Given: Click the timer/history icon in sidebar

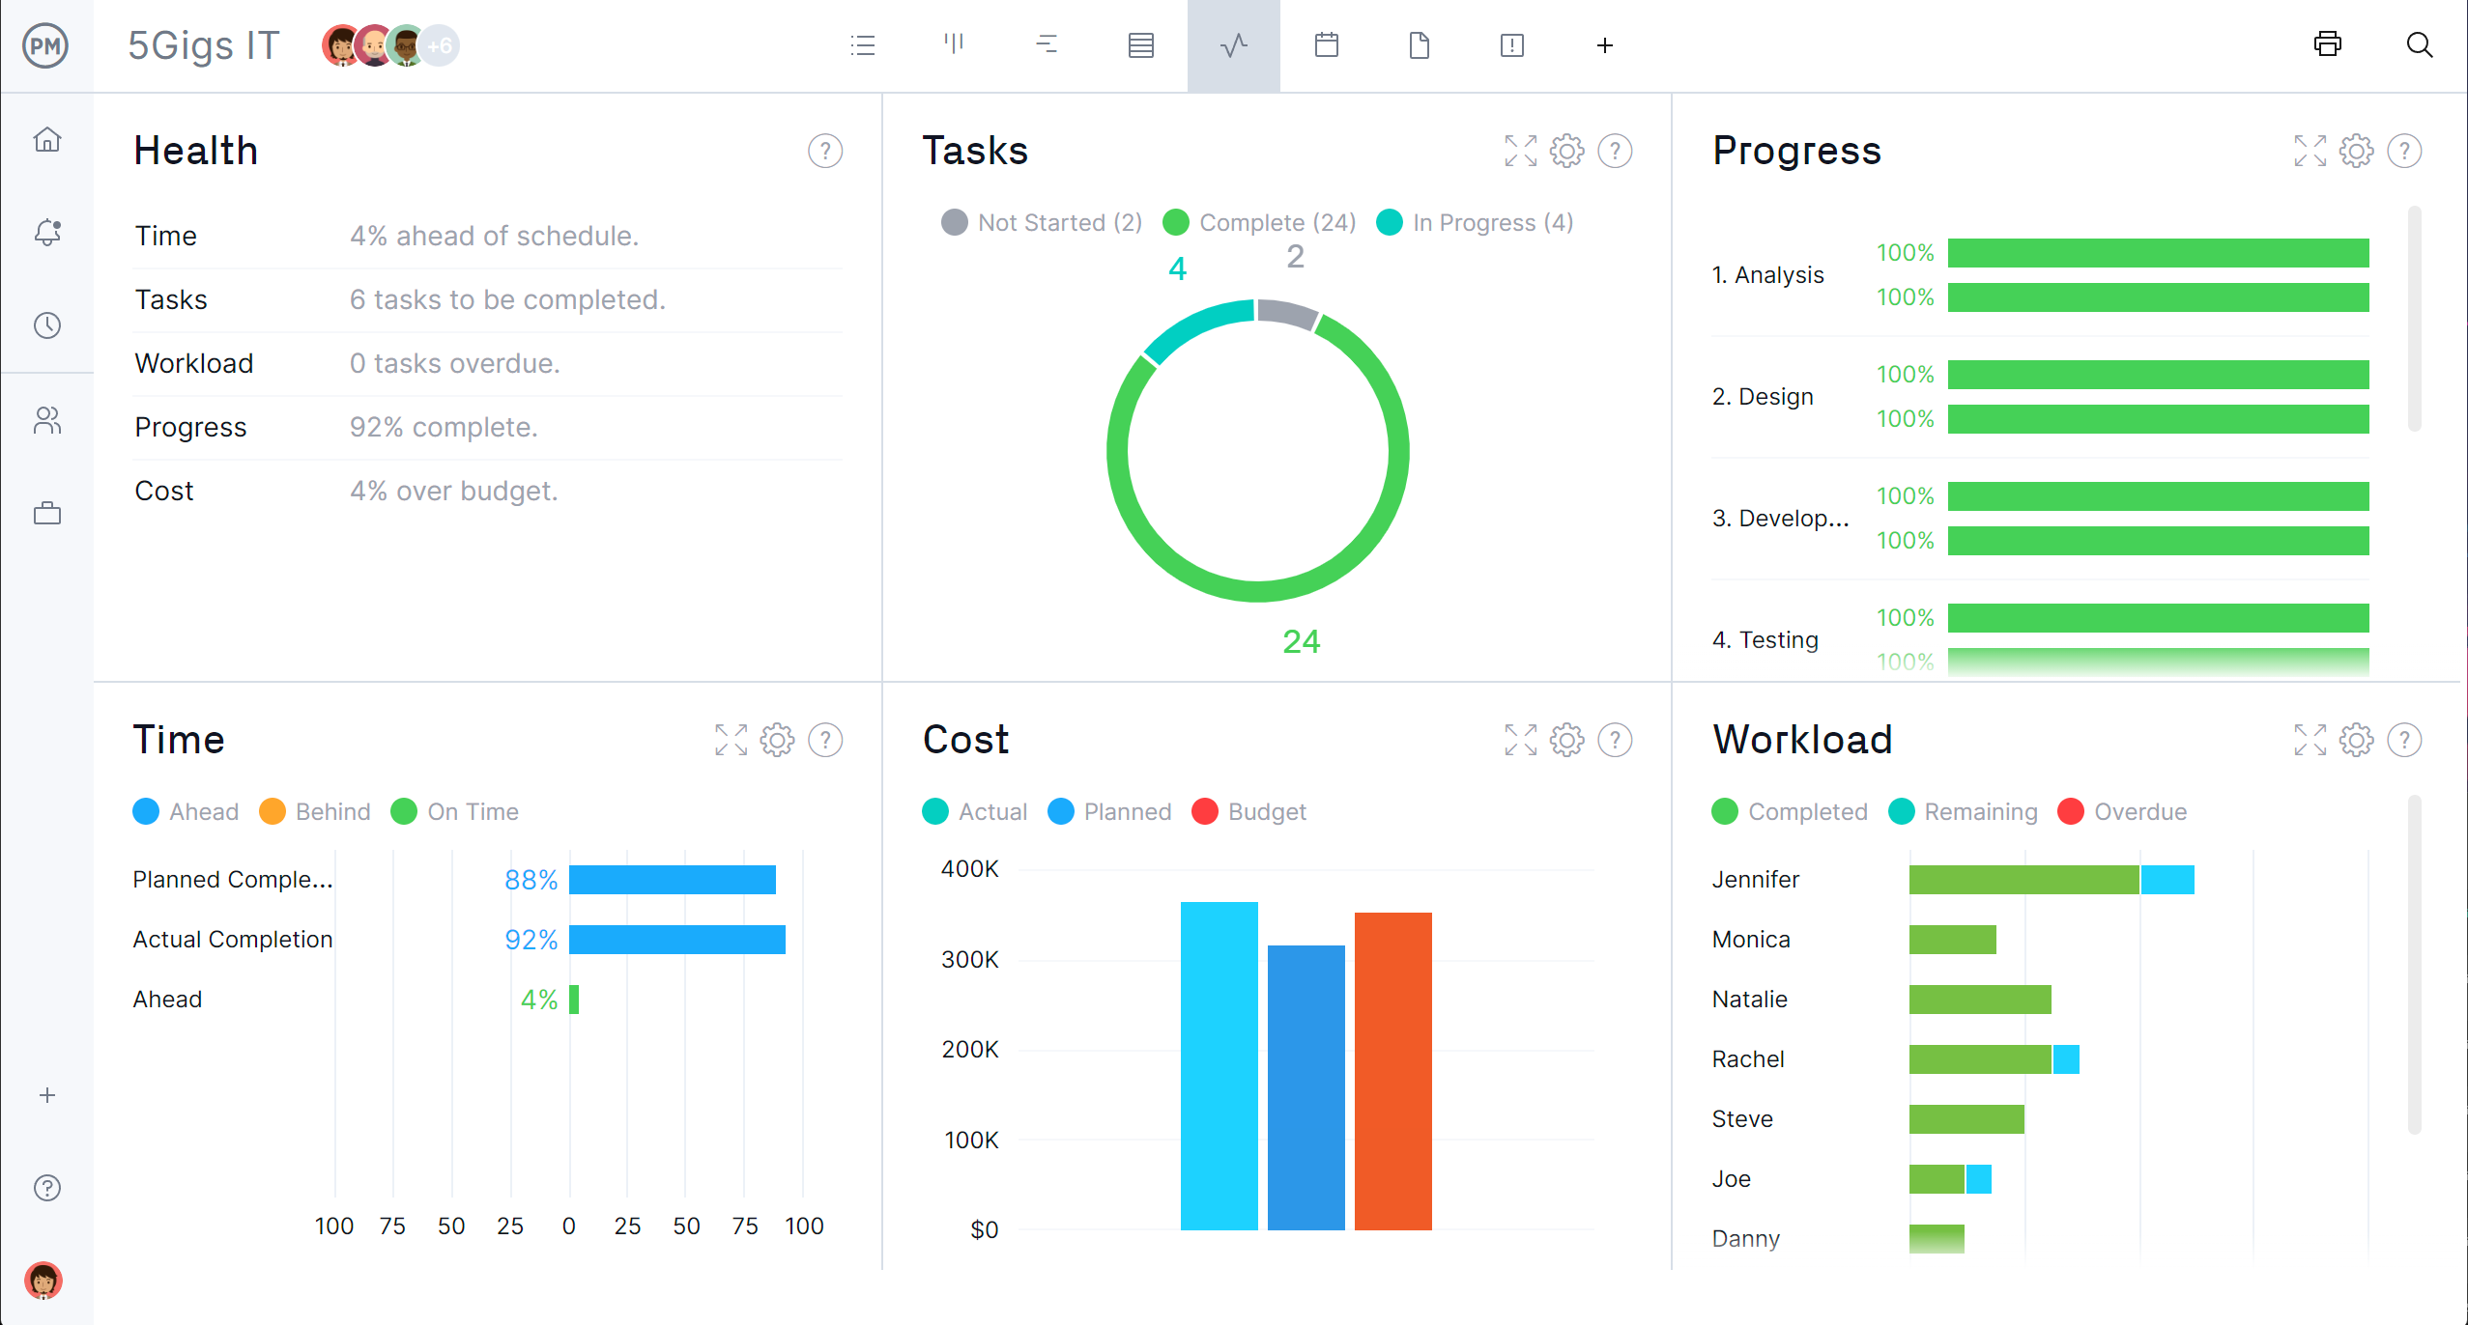Looking at the screenshot, I should tap(49, 326).
